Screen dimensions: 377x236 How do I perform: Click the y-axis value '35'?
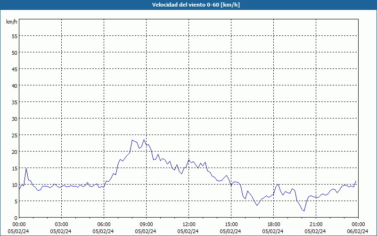(x=15, y=102)
